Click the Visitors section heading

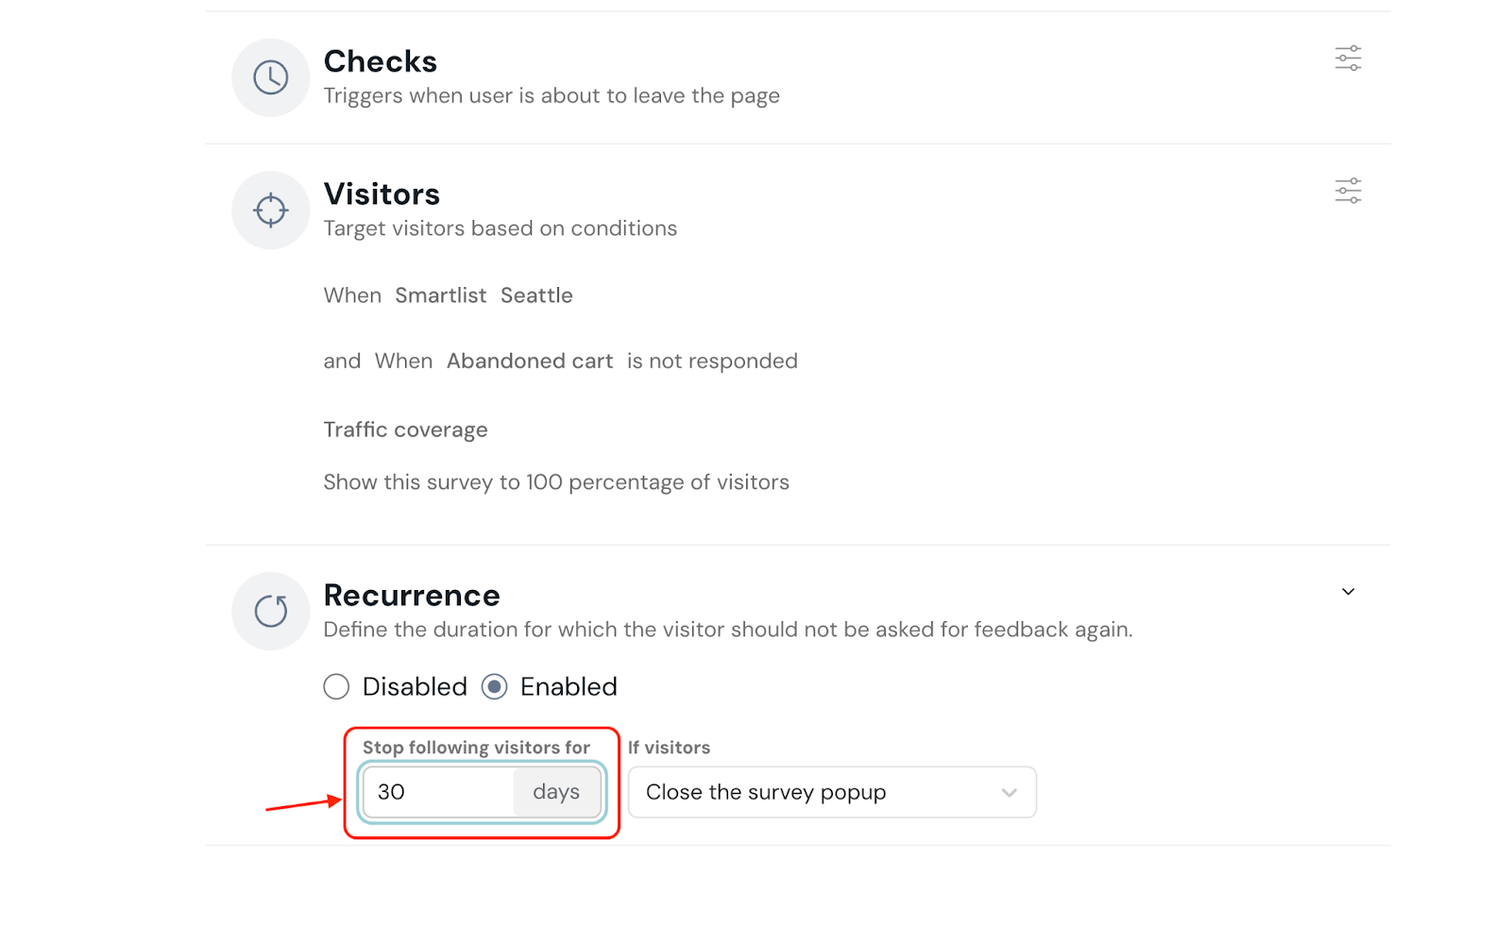[382, 194]
